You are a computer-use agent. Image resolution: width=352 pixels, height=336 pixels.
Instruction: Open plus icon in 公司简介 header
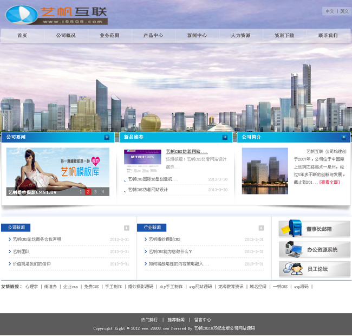(344, 137)
